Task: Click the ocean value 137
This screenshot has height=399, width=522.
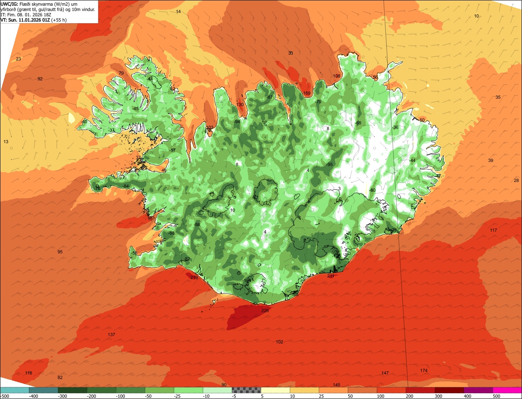Action: [111, 335]
